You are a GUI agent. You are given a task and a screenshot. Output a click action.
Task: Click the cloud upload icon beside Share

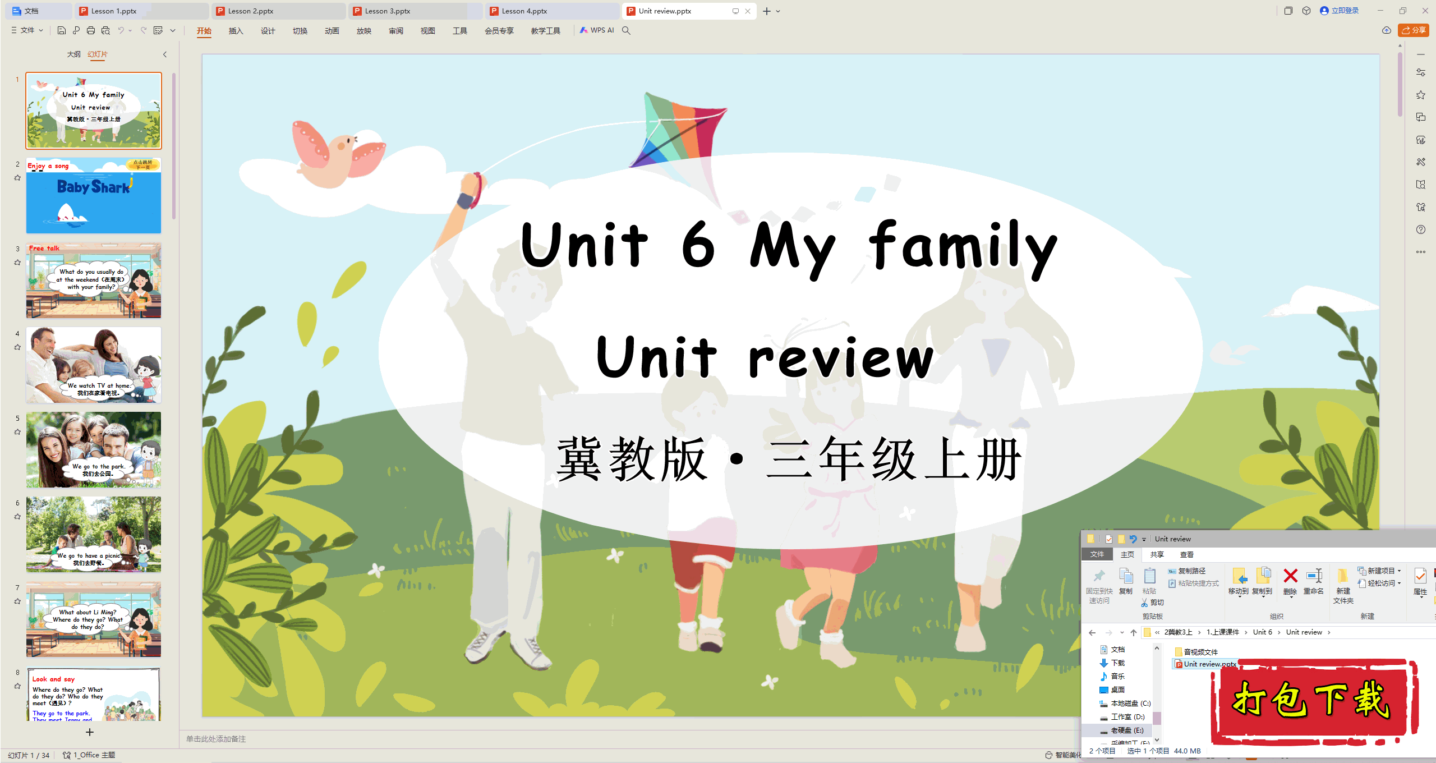click(1387, 30)
